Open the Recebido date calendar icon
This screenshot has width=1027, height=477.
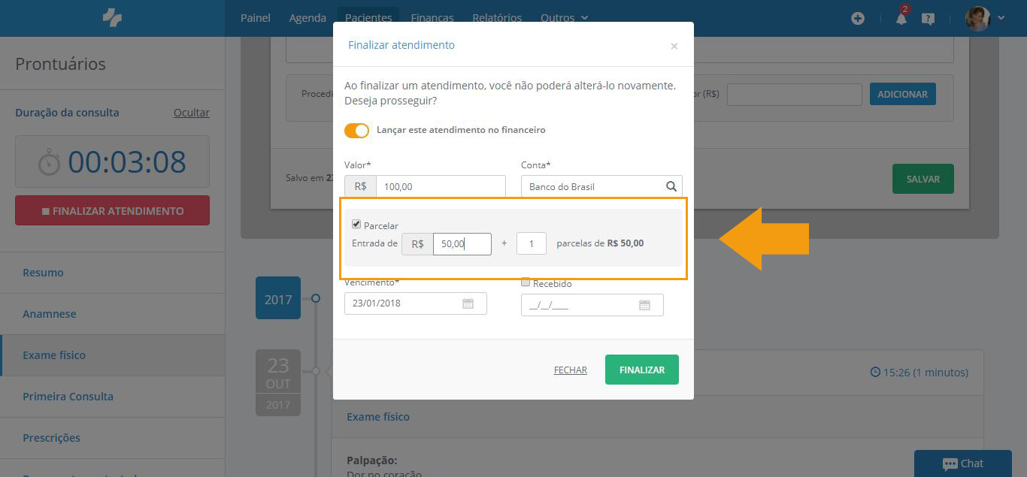coord(644,305)
